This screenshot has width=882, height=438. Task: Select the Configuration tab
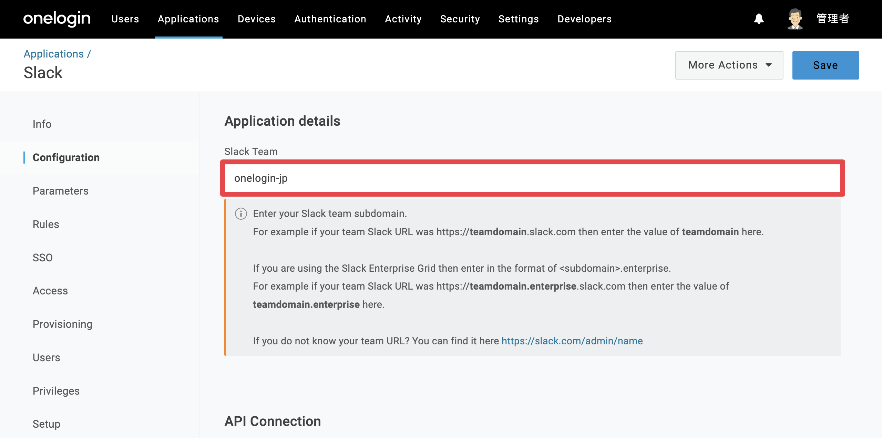coord(66,157)
